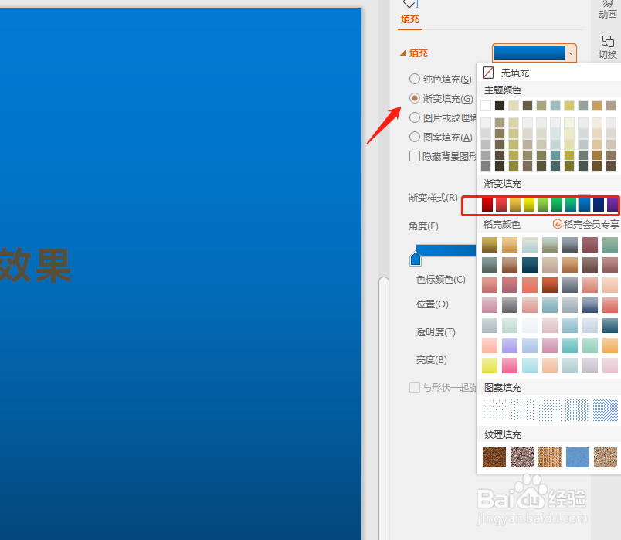Select the yellow 稻壳颜色 swatch in last row
This screenshot has height=540, width=621.
coord(490,365)
